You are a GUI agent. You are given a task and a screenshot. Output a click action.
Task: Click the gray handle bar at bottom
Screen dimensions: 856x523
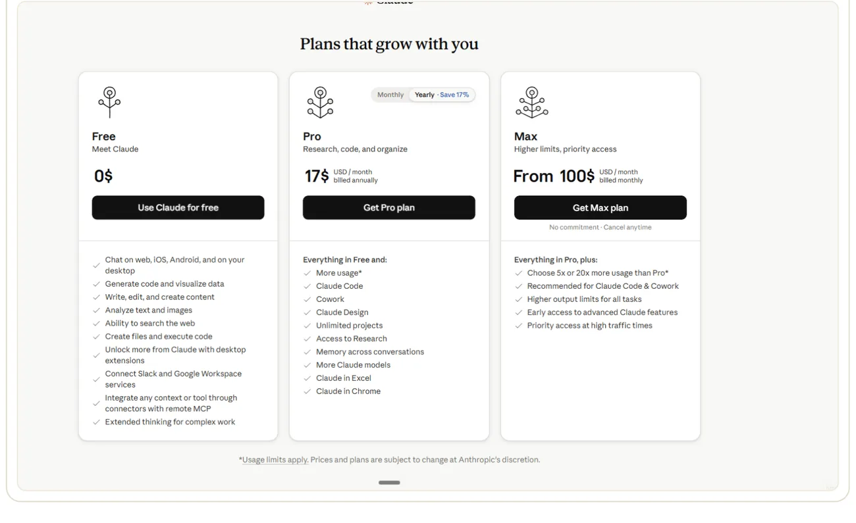coord(389,482)
